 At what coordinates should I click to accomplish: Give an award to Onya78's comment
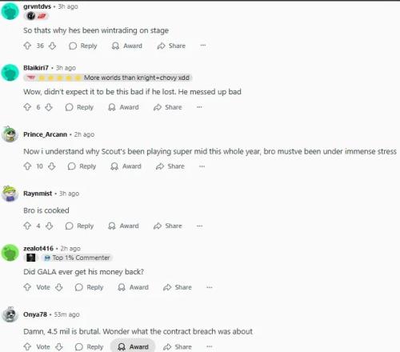coord(133,346)
